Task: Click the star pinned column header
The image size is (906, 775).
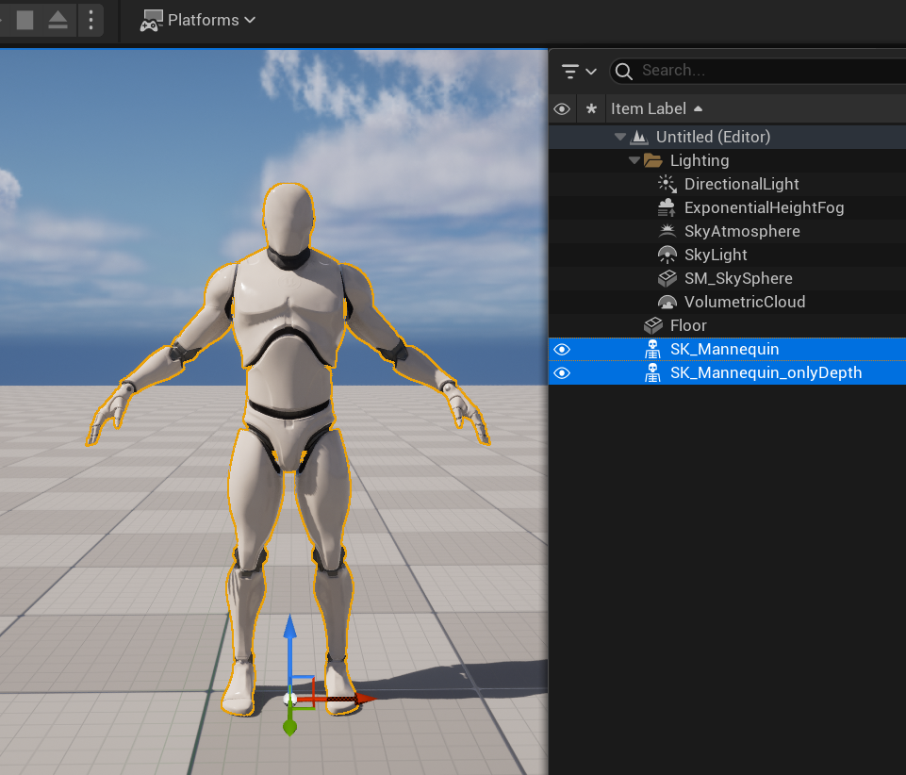Action: click(x=591, y=108)
